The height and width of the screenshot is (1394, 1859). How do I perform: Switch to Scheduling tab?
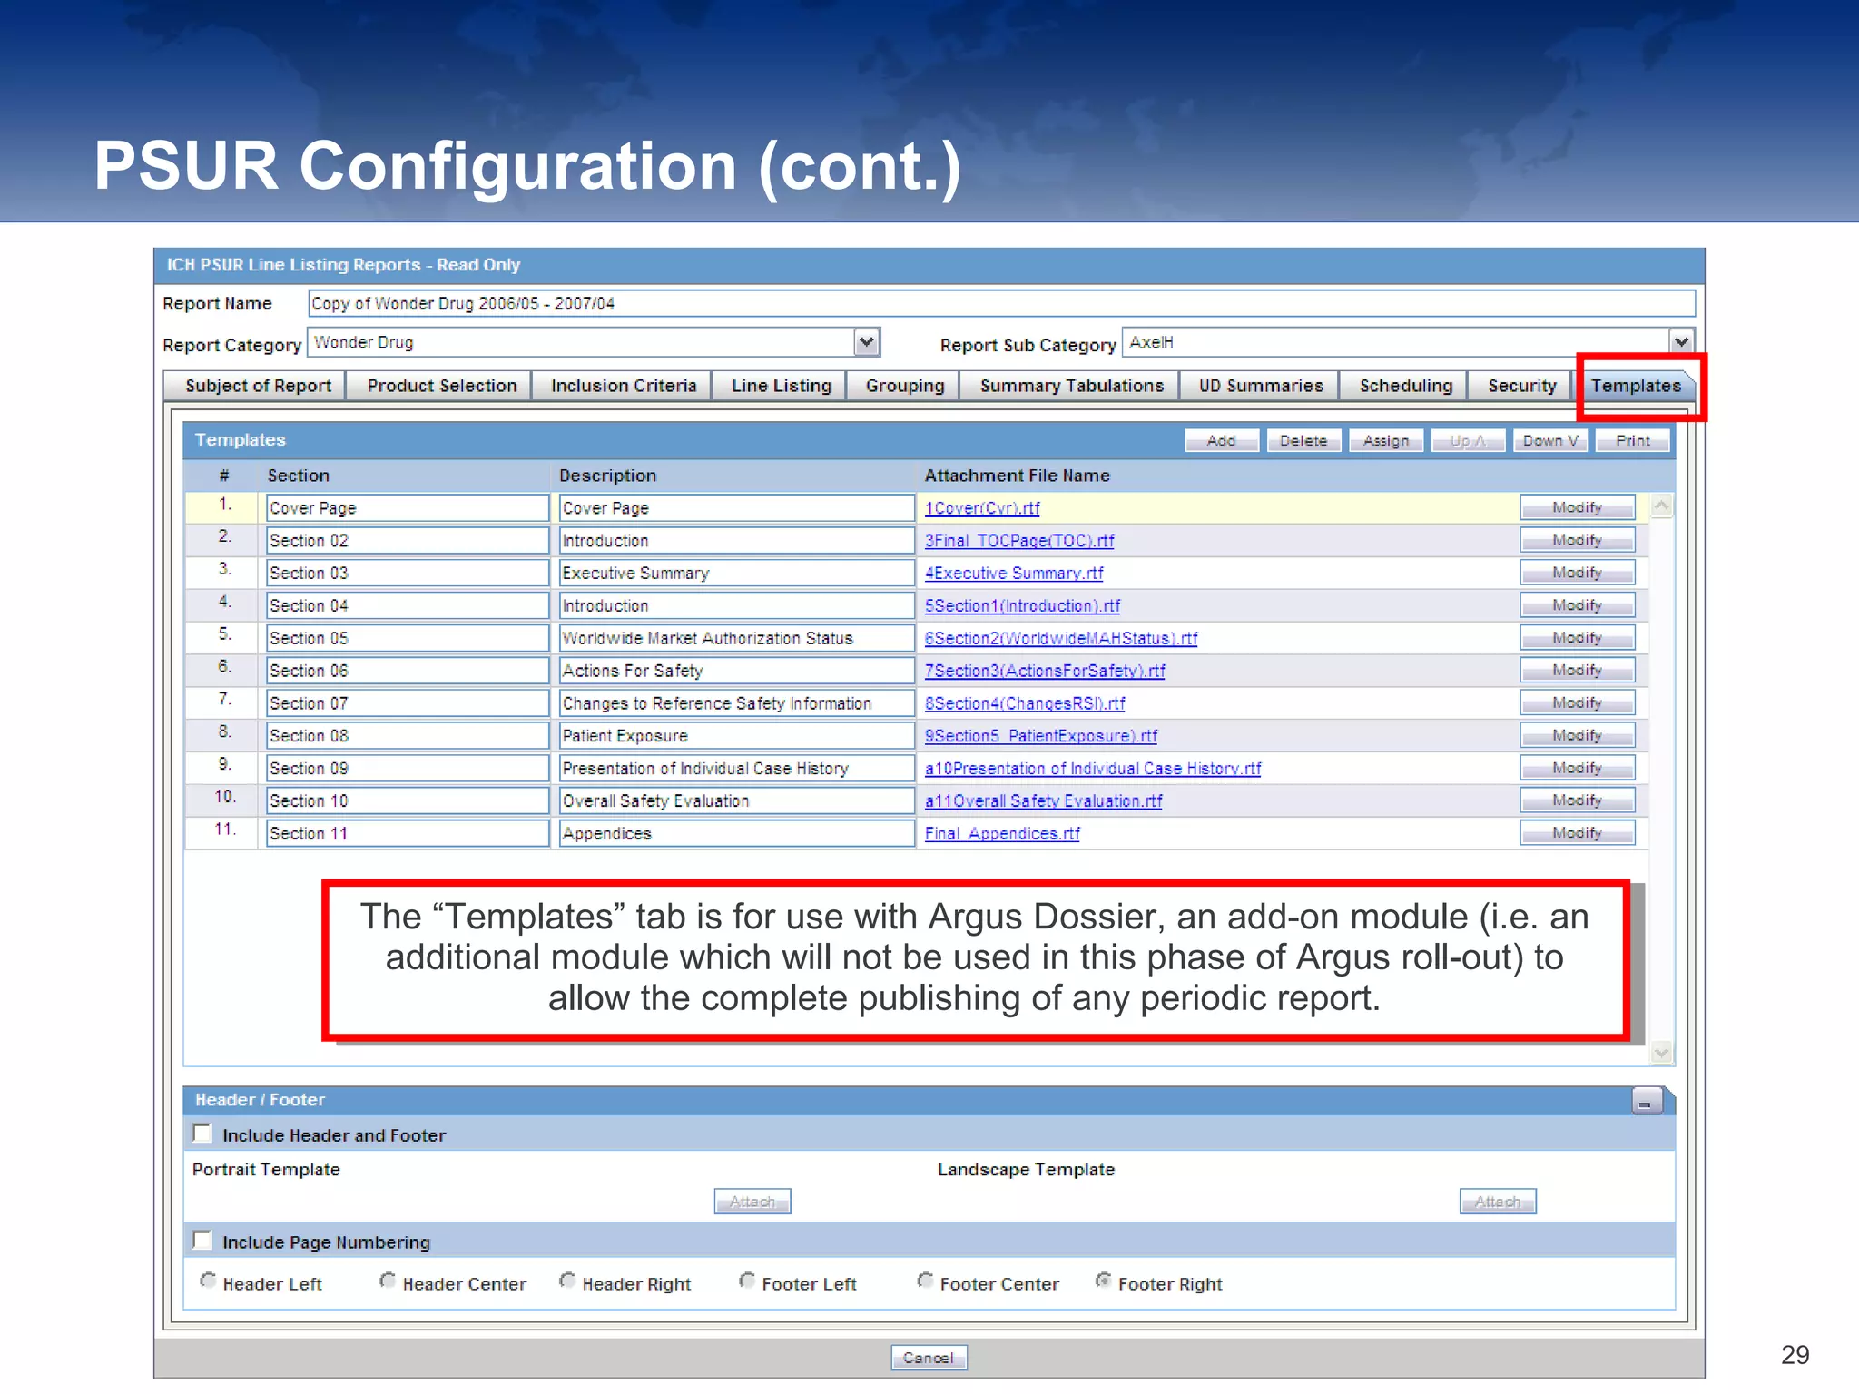[1405, 386]
